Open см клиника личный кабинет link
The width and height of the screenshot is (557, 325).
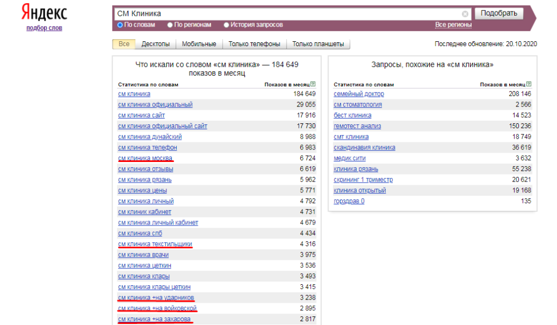pyautogui.click(x=158, y=222)
